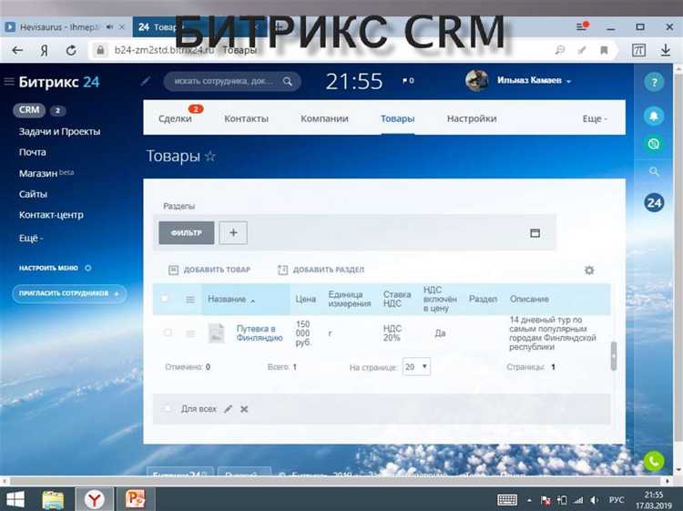This screenshot has height=511, width=683.
Task: Open notifications bell icon
Action: [654, 116]
